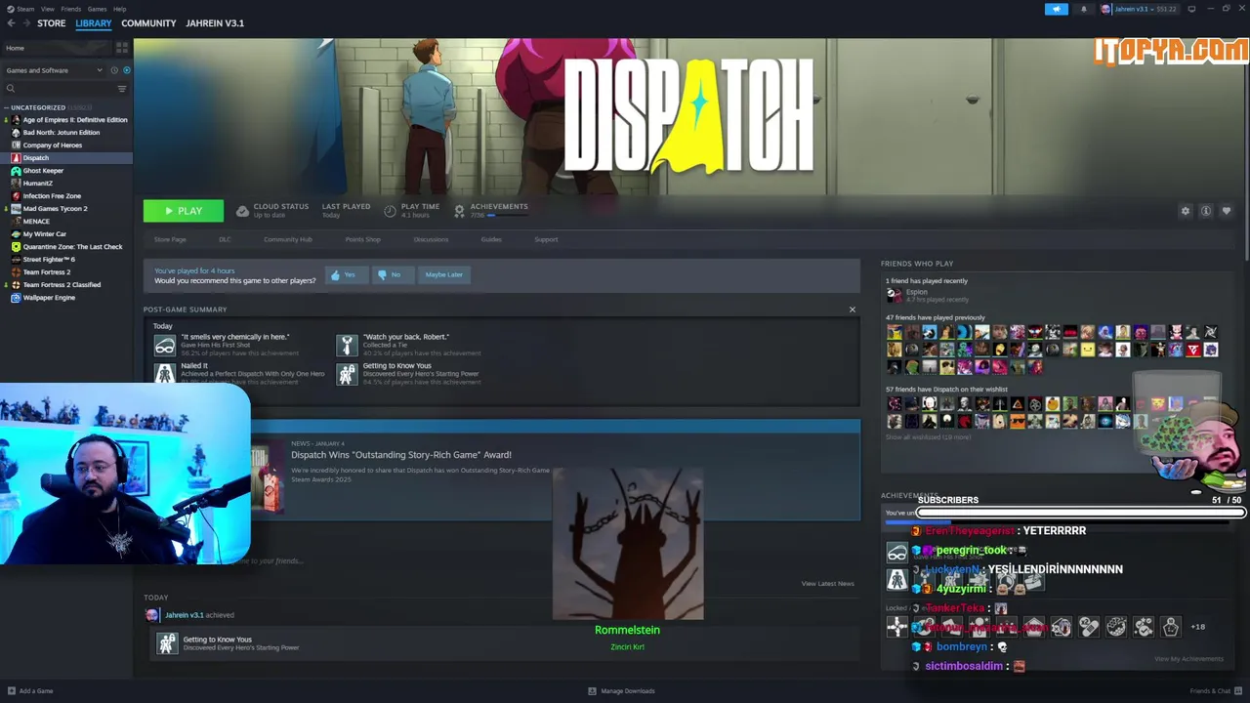Open Friends & Chat

[x=1216, y=691]
